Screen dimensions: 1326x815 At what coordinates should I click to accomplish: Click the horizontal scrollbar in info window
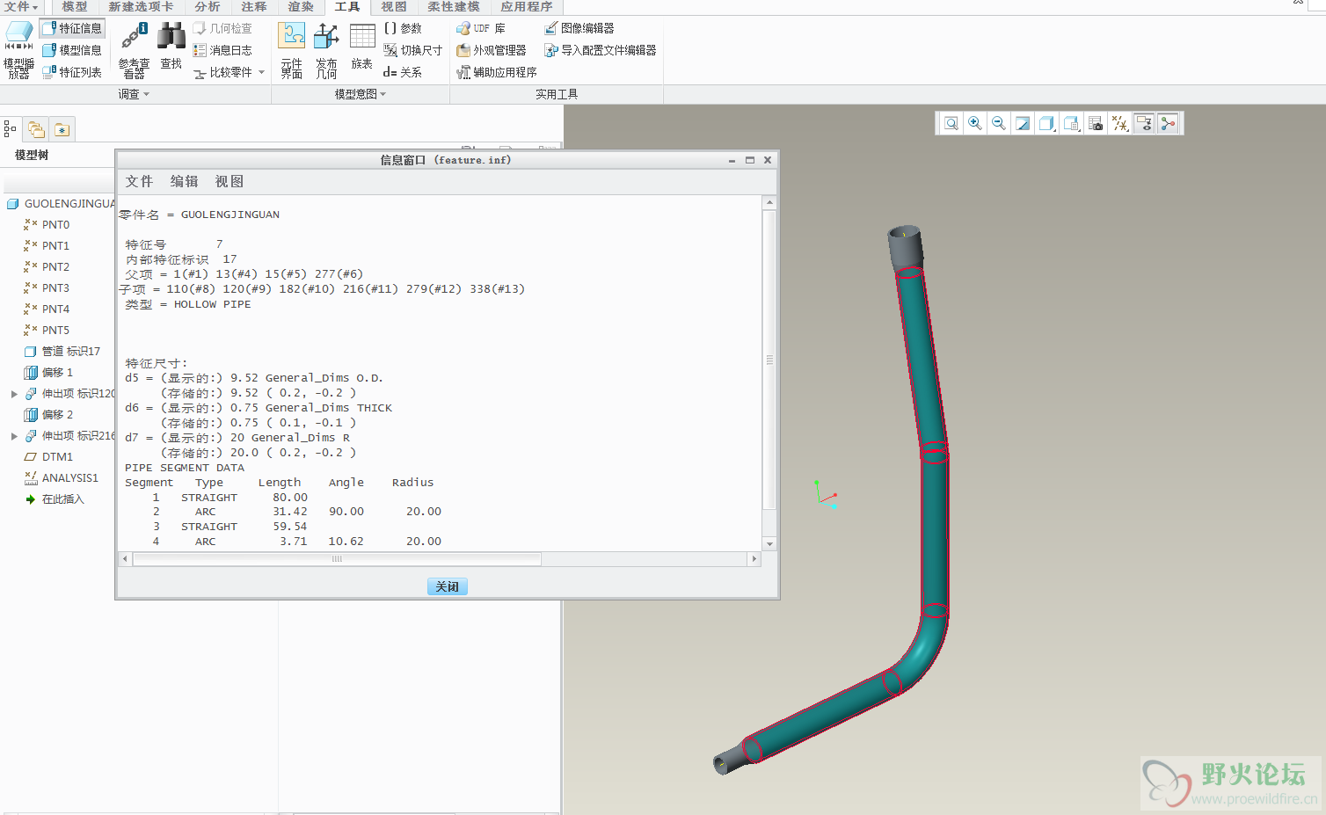(x=337, y=559)
